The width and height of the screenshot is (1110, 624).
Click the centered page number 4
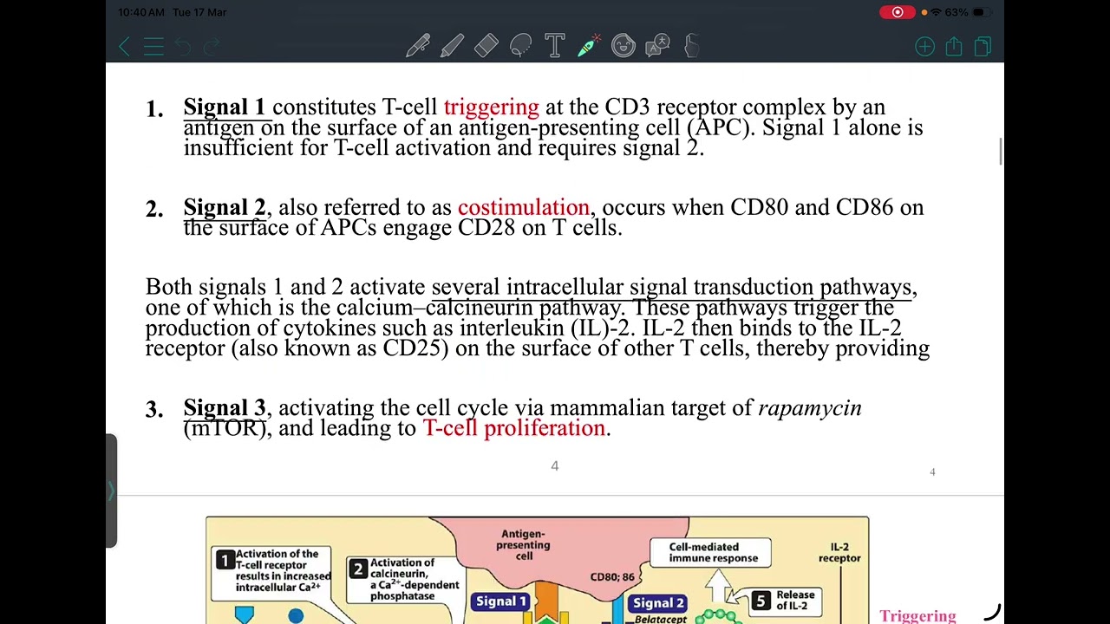click(555, 466)
